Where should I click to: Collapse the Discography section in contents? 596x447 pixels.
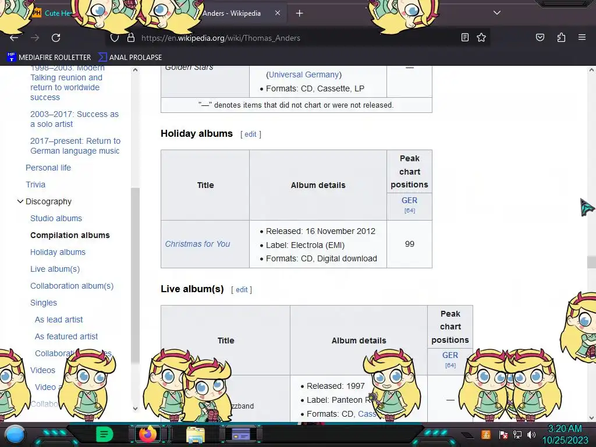pos(20,201)
